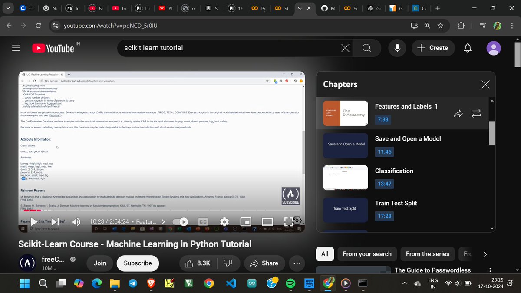Open more actions ellipsis under video

(297, 263)
